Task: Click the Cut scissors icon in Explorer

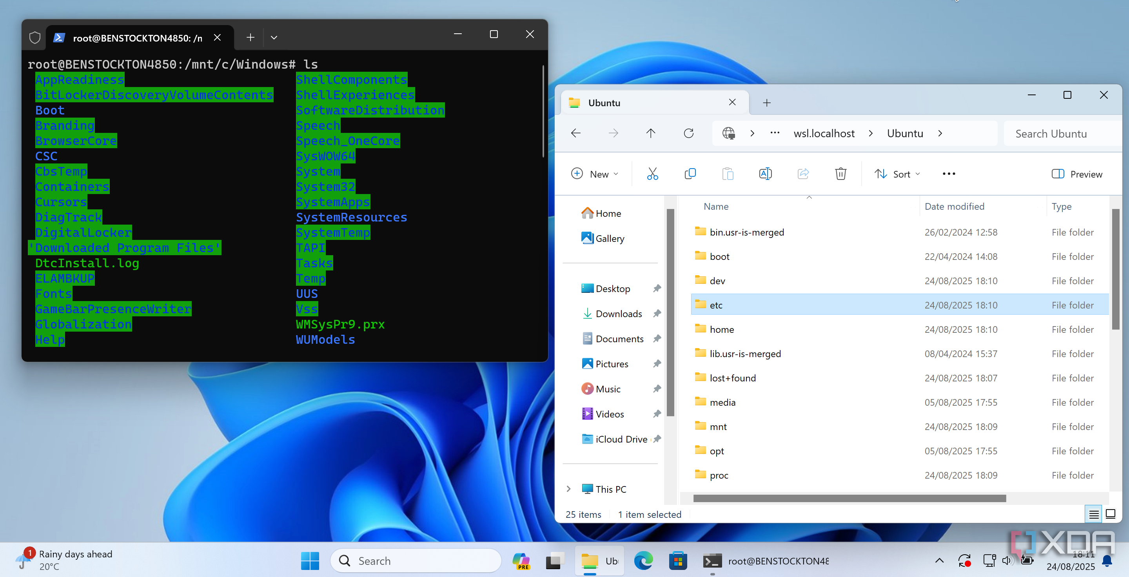Action: click(x=652, y=174)
